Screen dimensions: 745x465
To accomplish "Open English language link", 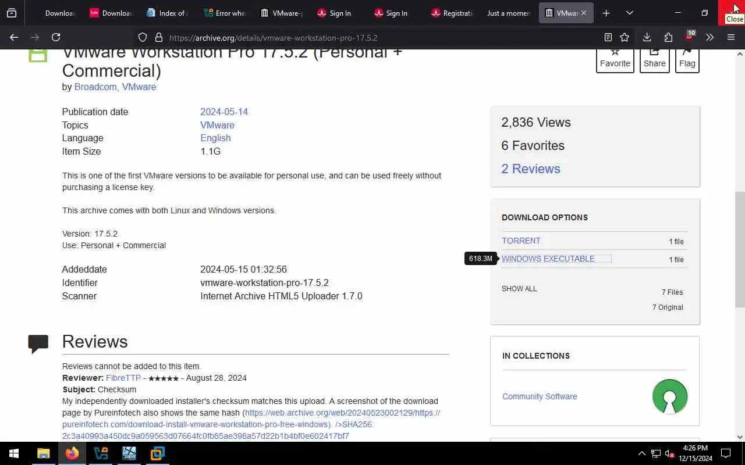I will tap(215, 138).
